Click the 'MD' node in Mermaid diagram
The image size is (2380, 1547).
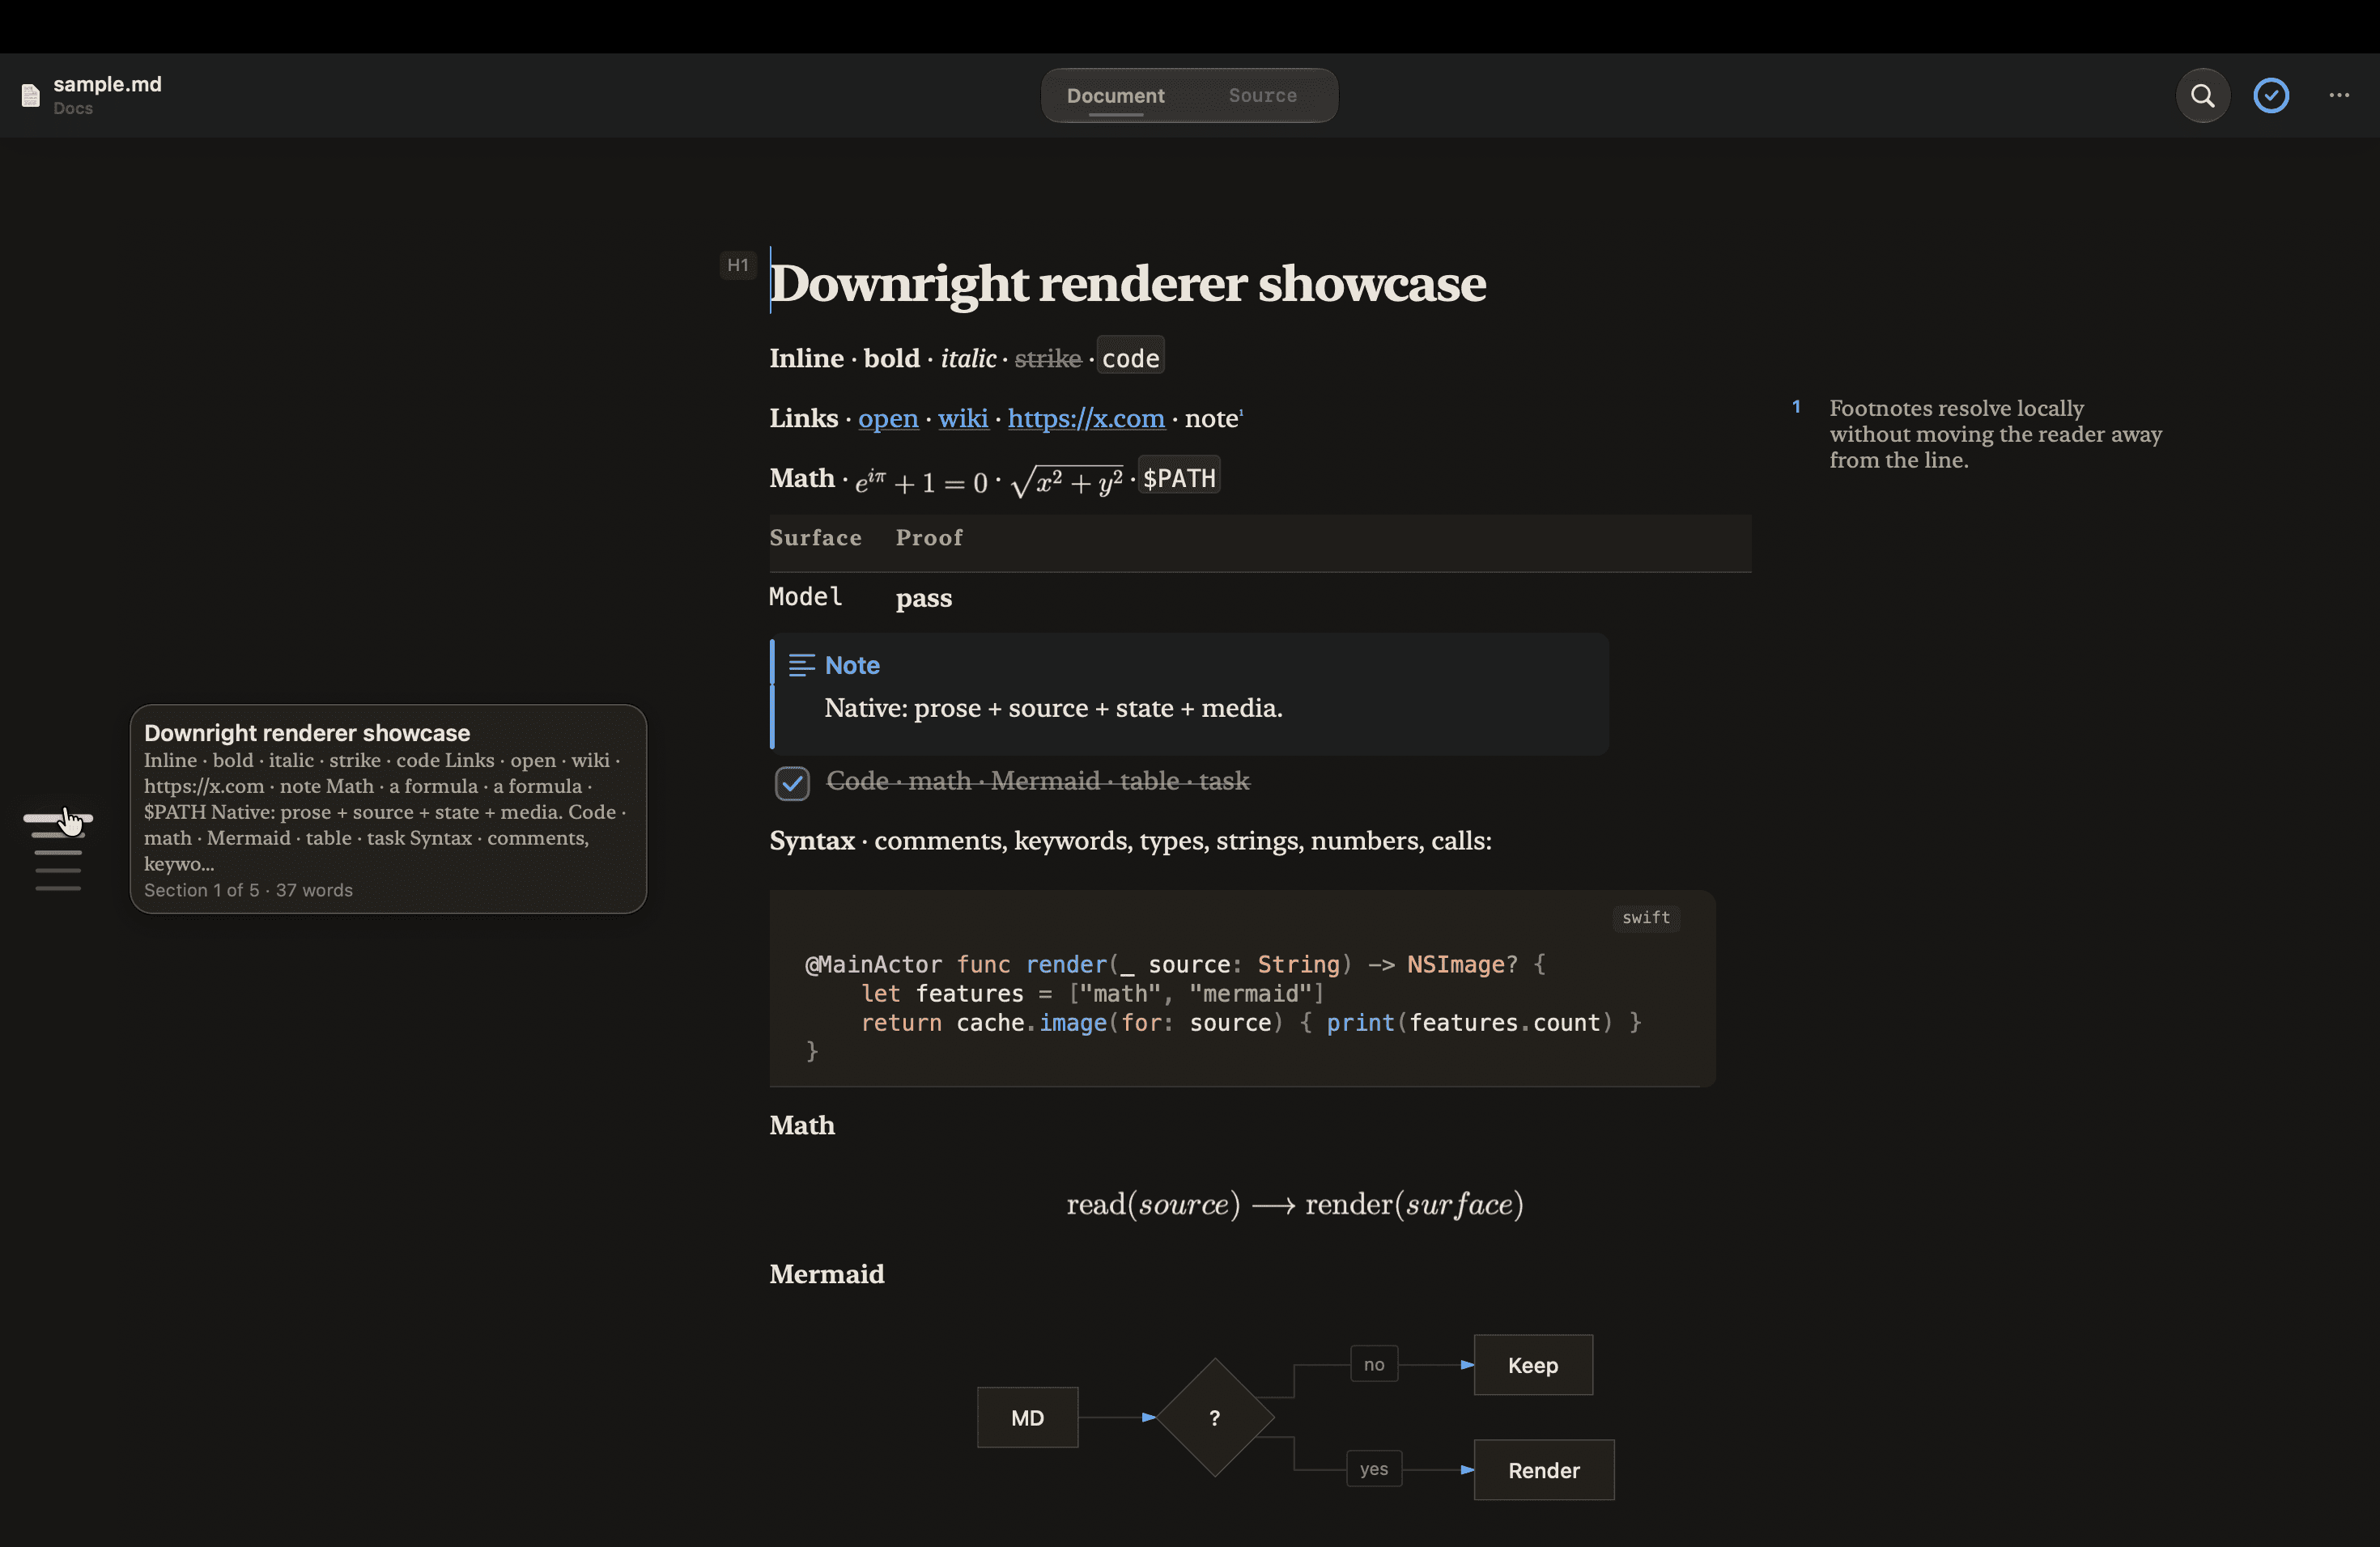point(1027,1417)
